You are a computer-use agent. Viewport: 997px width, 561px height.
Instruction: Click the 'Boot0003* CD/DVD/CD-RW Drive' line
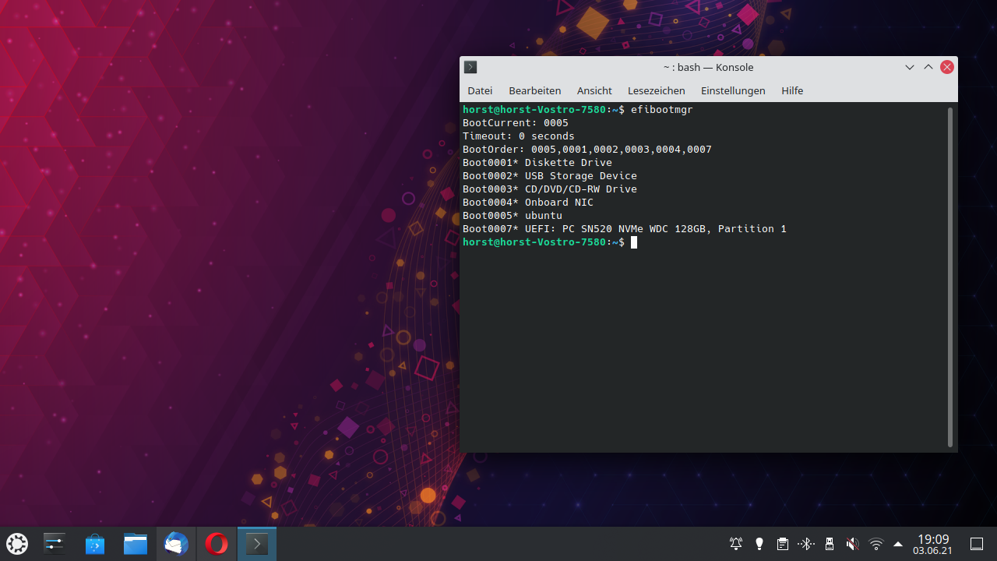pyautogui.click(x=550, y=189)
